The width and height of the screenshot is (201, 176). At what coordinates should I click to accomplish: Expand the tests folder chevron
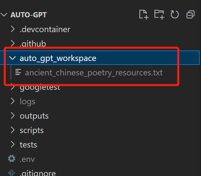click(x=12, y=145)
